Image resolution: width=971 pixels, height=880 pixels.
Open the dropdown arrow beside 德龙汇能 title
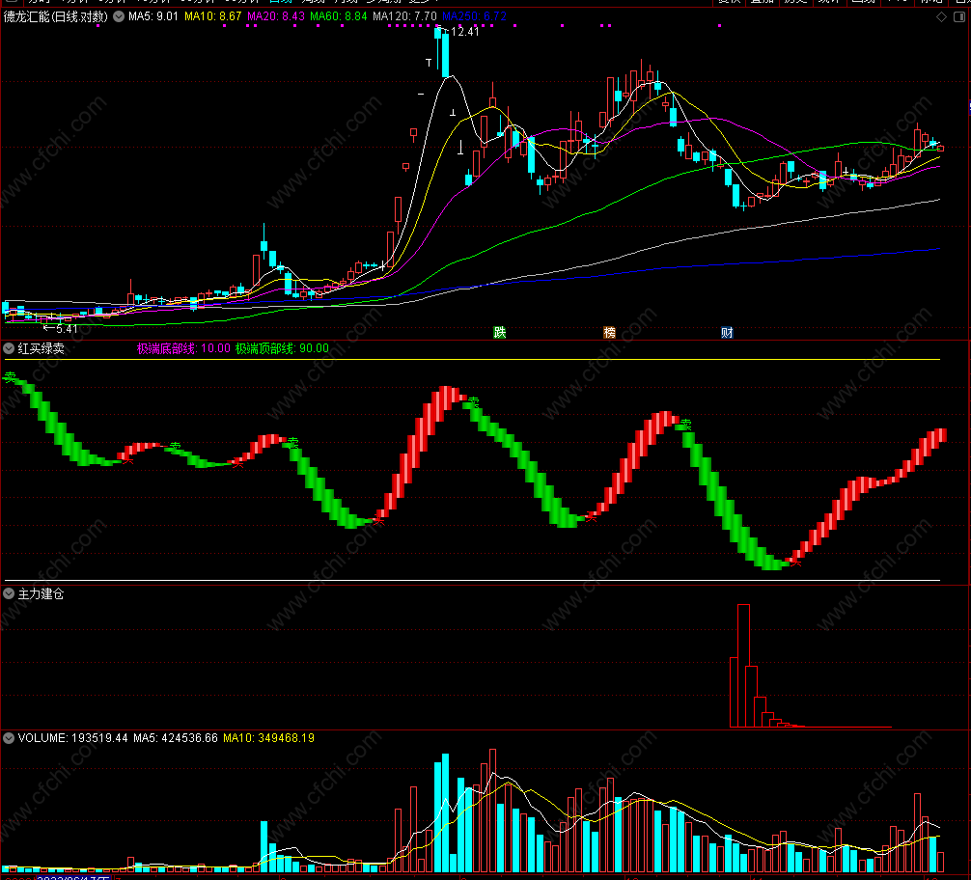click(x=119, y=16)
